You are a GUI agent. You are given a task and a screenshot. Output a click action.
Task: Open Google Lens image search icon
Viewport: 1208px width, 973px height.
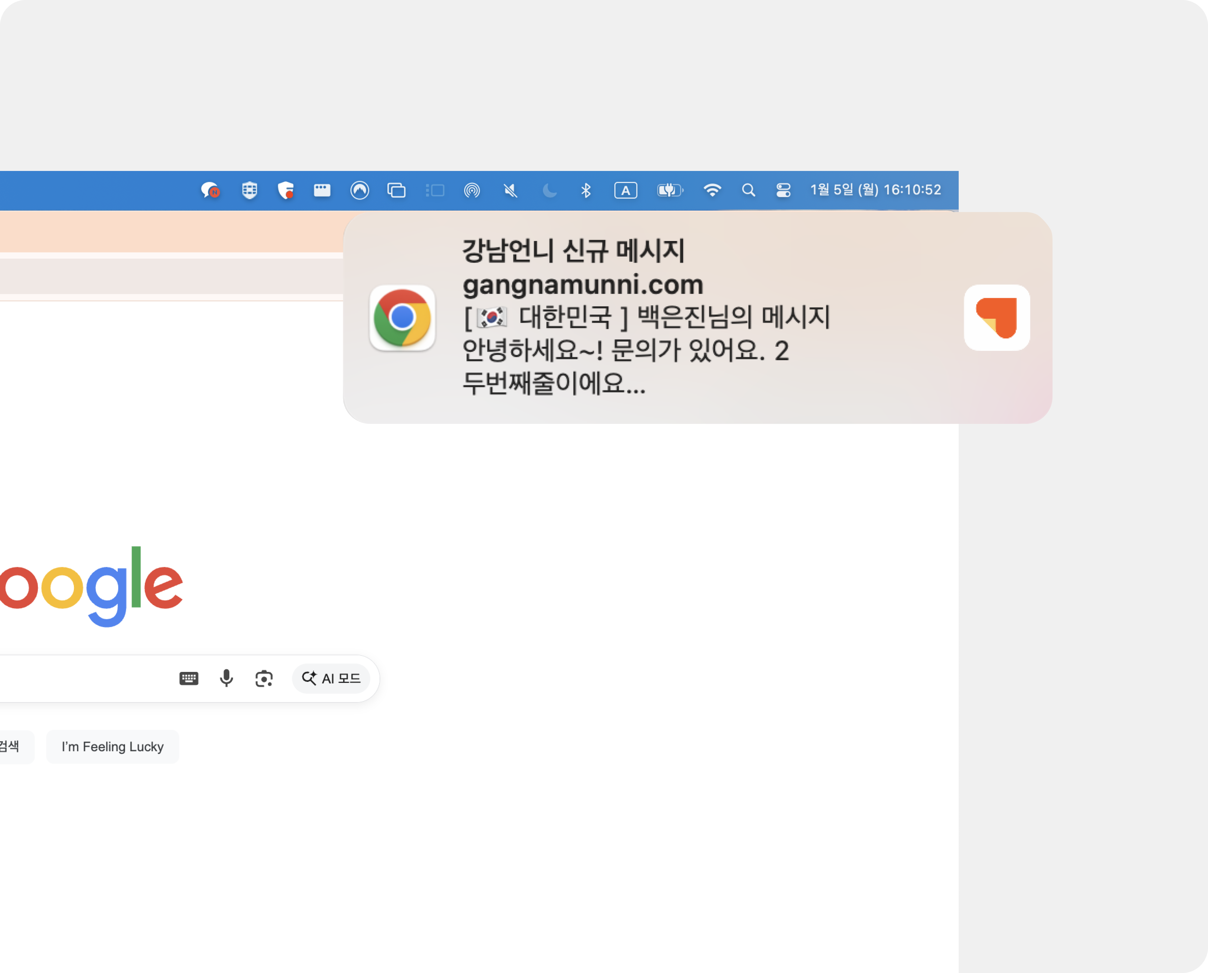(x=264, y=678)
